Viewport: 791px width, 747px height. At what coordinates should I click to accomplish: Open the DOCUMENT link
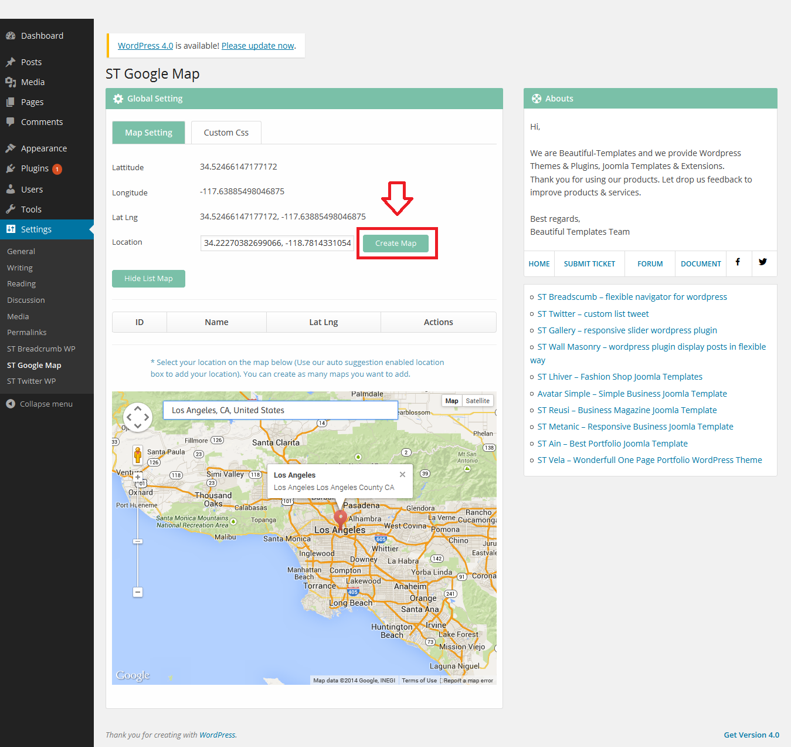click(701, 264)
